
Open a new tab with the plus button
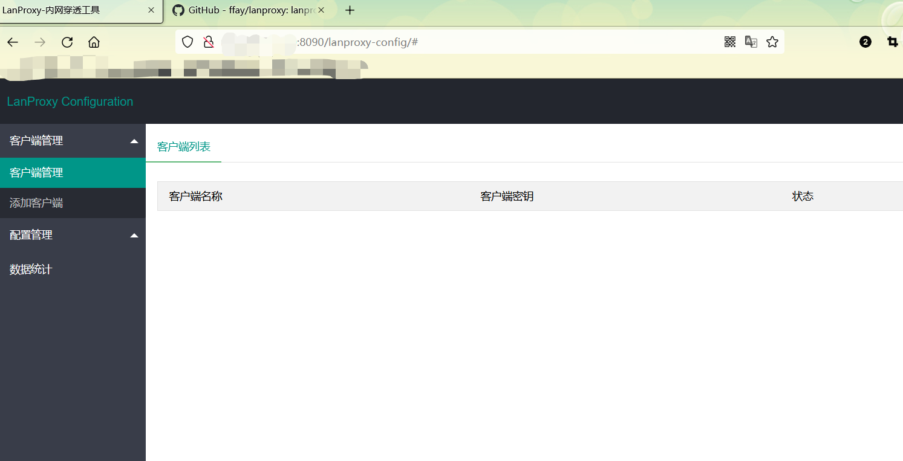point(350,10)
